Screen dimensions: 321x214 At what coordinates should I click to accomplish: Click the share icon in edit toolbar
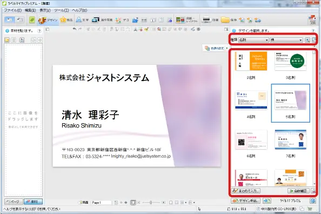193,29
